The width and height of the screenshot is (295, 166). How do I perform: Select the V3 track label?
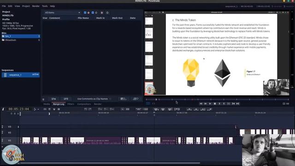10,127
